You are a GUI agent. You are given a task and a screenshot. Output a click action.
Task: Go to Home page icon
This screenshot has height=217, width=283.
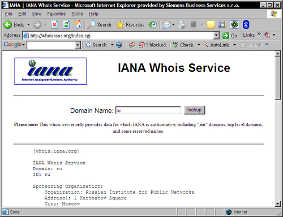(x=78, y=25)
